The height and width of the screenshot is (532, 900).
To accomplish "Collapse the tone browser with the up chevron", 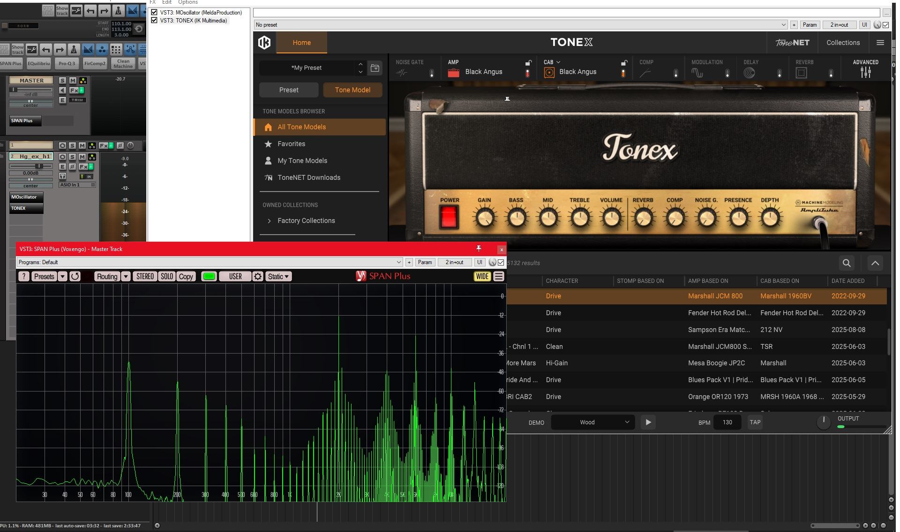I will tap(875, 263).
